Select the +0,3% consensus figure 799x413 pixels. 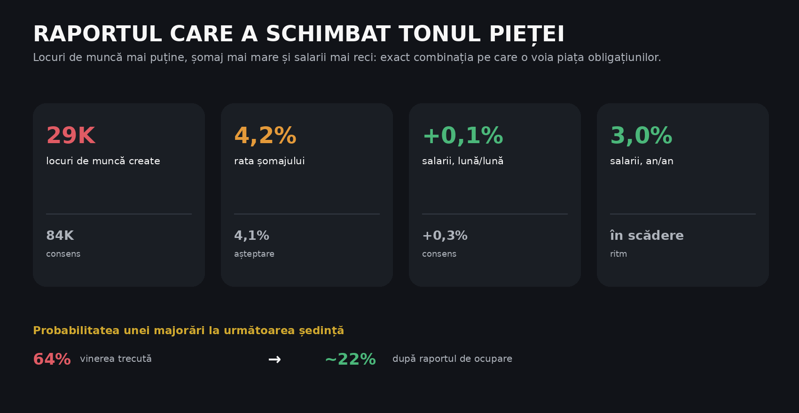pyautogui.click(x=445, y=236)
